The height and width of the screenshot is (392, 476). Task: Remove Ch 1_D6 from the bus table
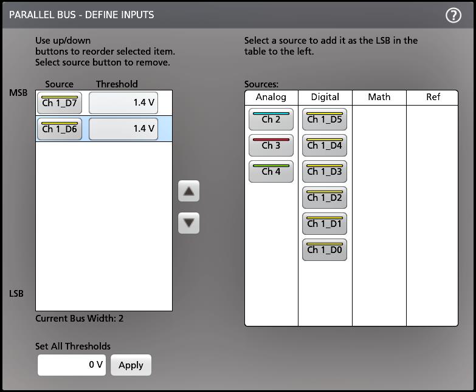click(60, 129)
